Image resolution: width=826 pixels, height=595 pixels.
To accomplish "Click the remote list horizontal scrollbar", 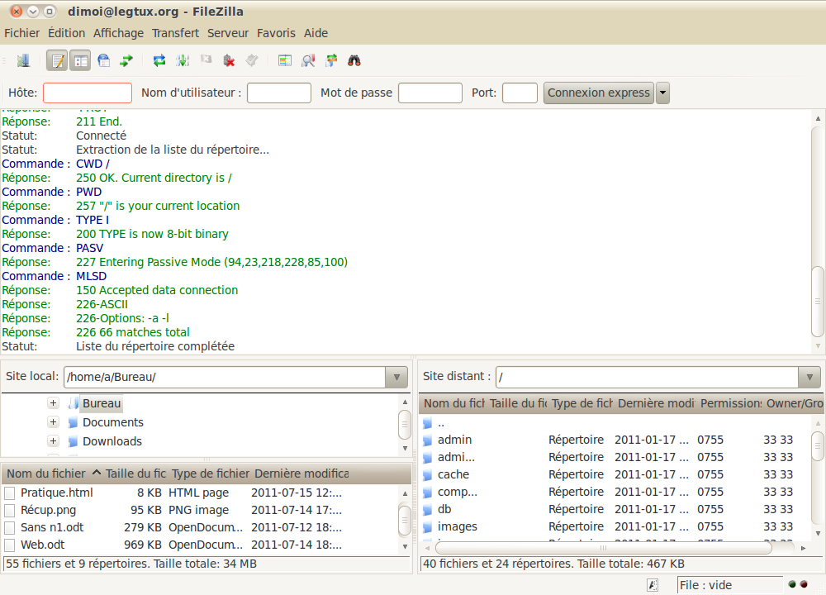I will (604, 548).
